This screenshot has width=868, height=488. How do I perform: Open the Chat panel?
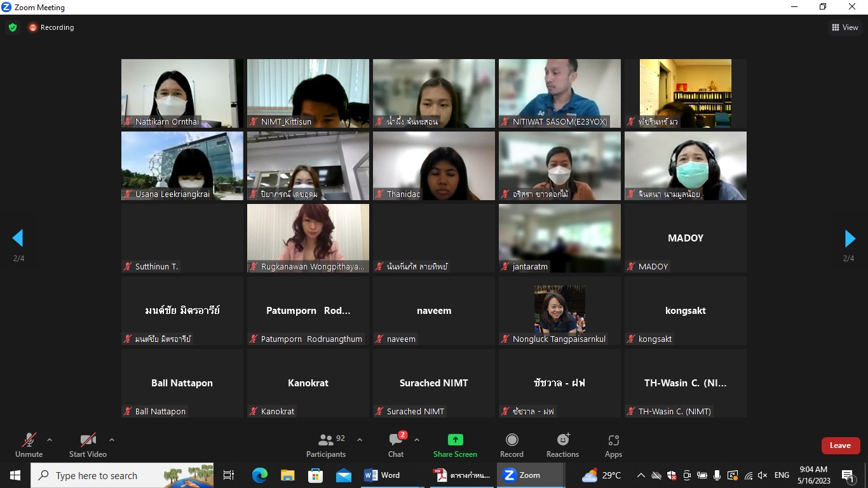[396, 445]
